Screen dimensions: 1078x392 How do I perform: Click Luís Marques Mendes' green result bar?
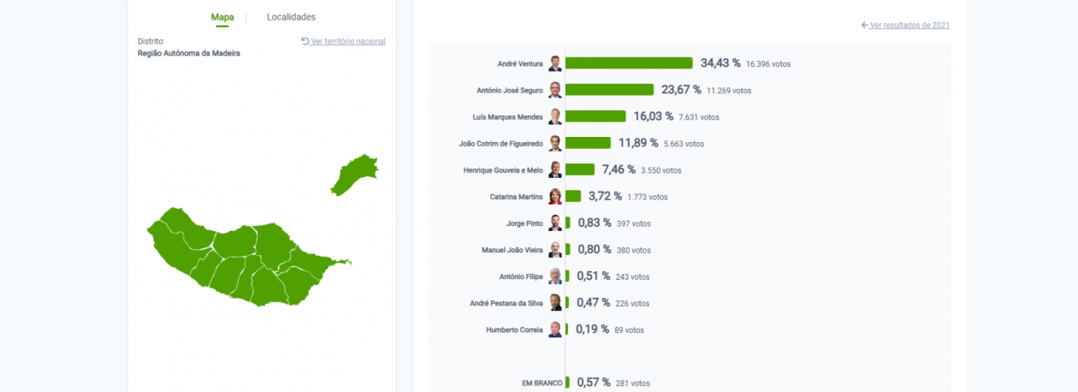click(x=595, y=116)
